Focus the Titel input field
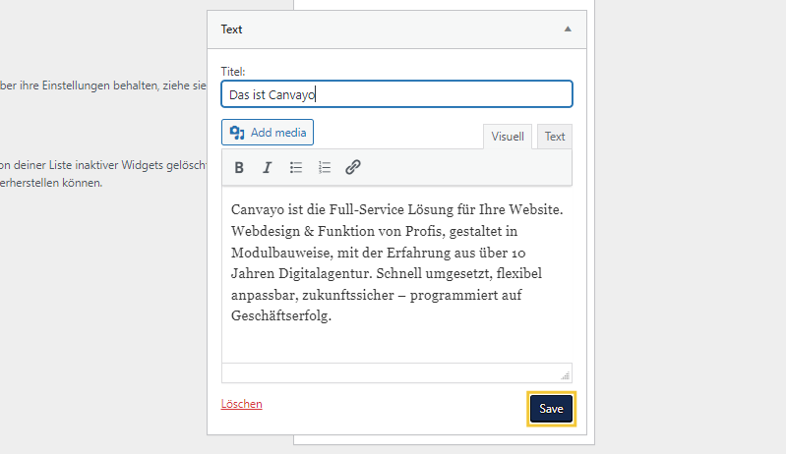Image resolution: width=786 pixels, height=454 pixels. coord(396,94)
